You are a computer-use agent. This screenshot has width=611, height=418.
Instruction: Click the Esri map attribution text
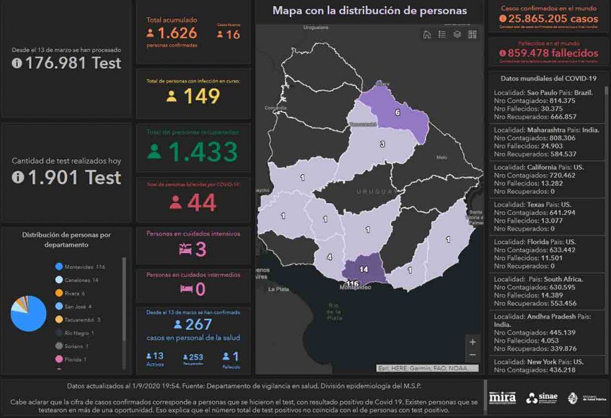(x=428, y=368)
